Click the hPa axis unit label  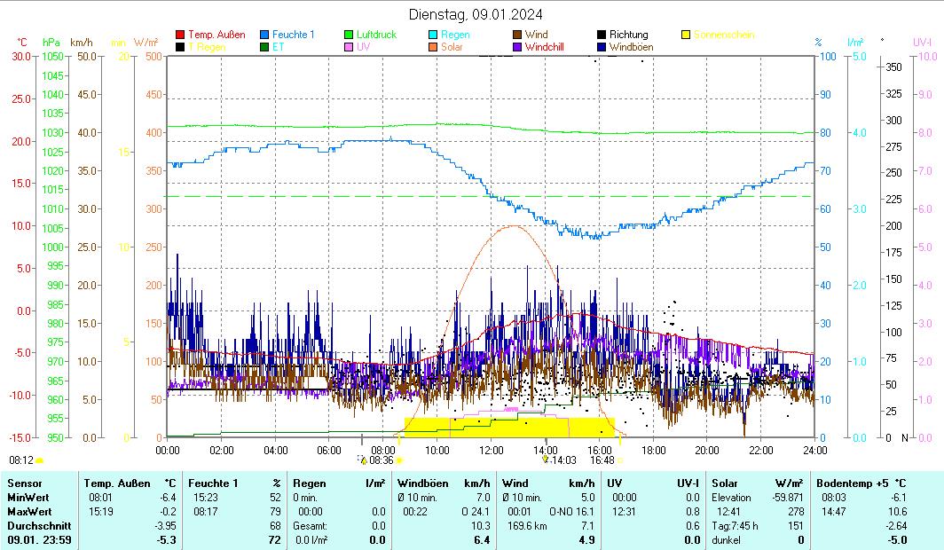[x=51, y=43]
